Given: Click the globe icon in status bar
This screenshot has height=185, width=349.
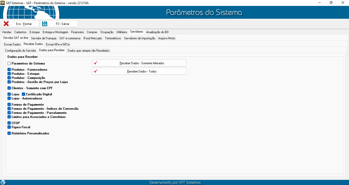Looking at the screenshot, I should [x=3, y=182].
